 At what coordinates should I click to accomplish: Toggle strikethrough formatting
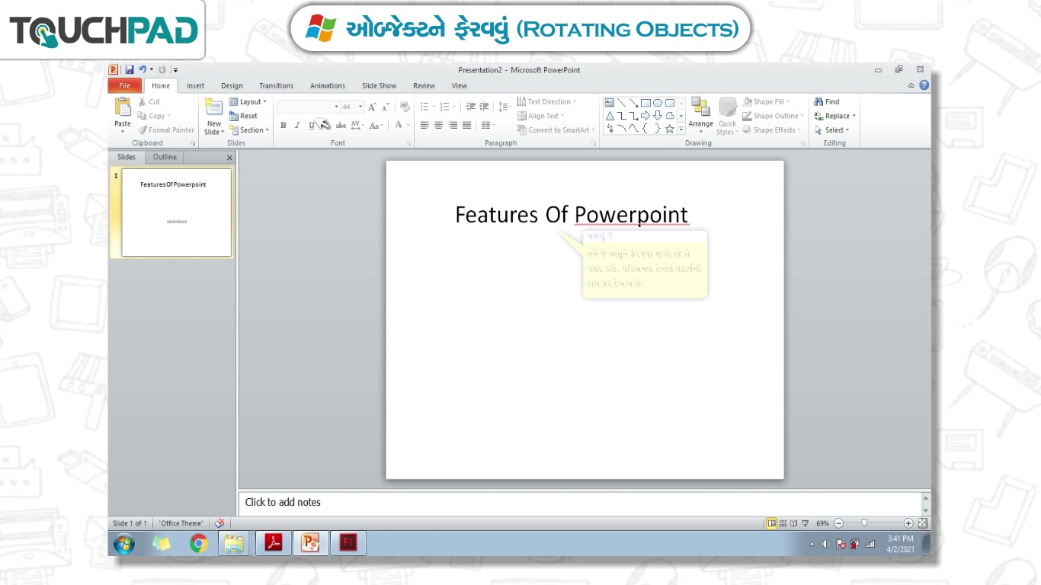341,126
